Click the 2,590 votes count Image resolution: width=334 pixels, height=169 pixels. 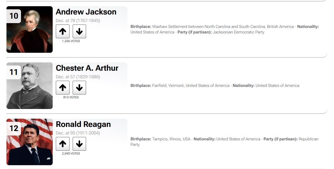71,153
